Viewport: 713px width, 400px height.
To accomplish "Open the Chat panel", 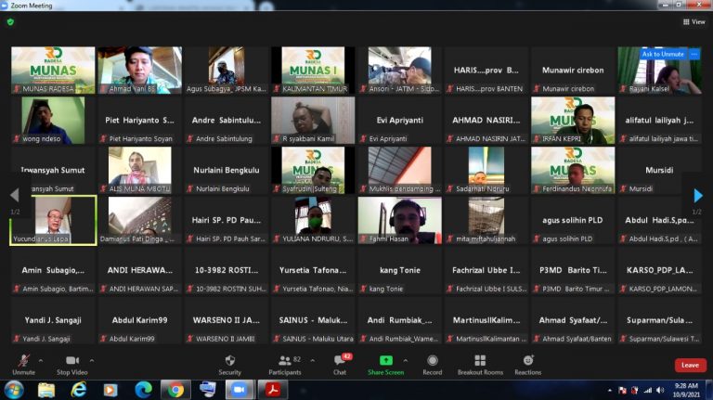I will coord(340,364).
